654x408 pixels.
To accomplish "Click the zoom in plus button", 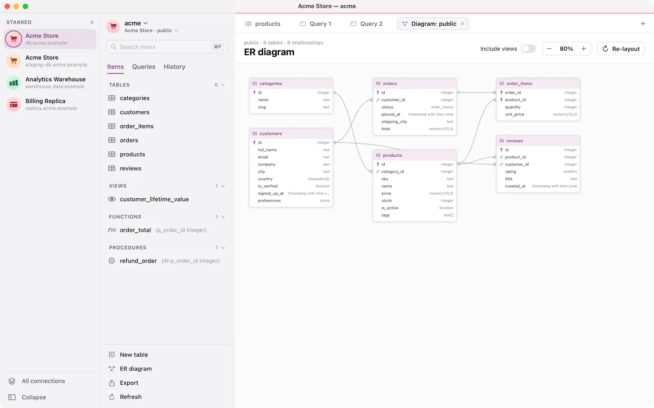I will pos(584,49).
